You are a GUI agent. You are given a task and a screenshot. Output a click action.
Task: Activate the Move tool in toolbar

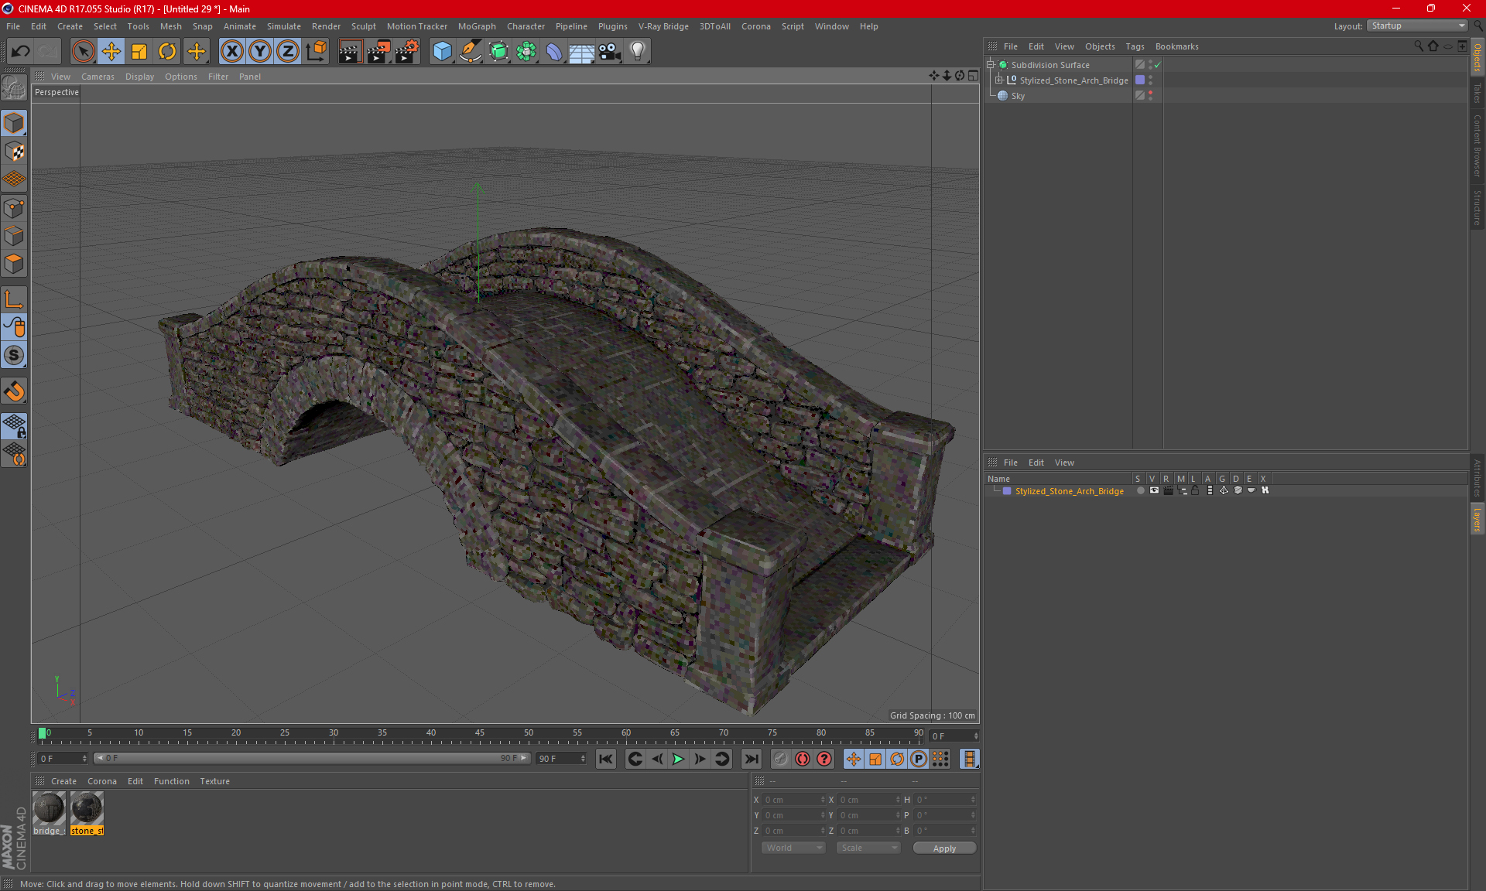(x=111, y=52)
